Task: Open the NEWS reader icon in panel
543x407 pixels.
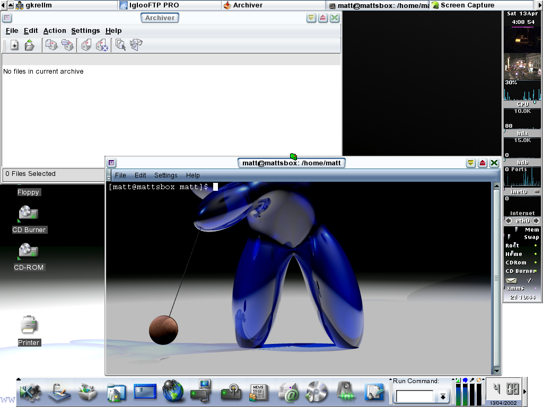Action: tap(258, 393)
